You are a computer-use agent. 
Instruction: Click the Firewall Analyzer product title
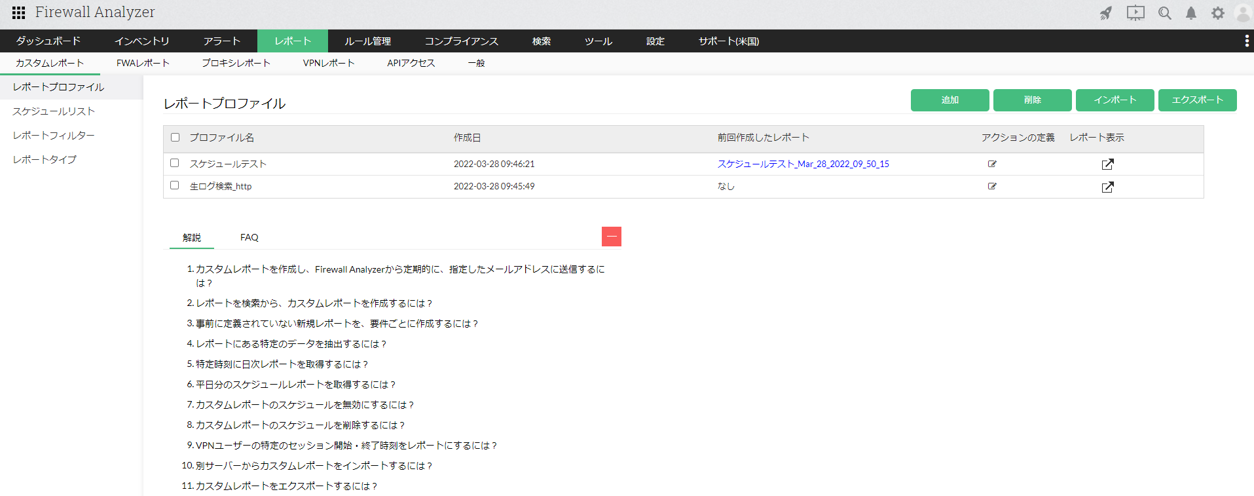pyautogui.click(x=95, y=12)
